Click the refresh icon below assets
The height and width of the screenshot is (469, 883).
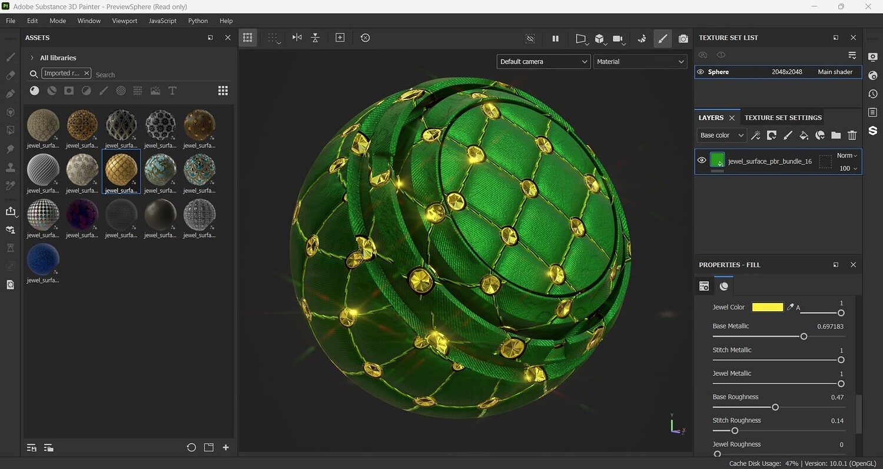[191, 447]
